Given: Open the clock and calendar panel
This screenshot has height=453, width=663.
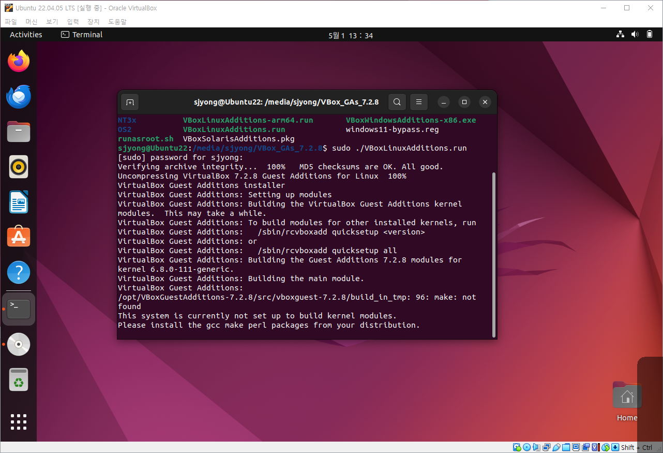Looking at the screenshot, I should 351,35.
